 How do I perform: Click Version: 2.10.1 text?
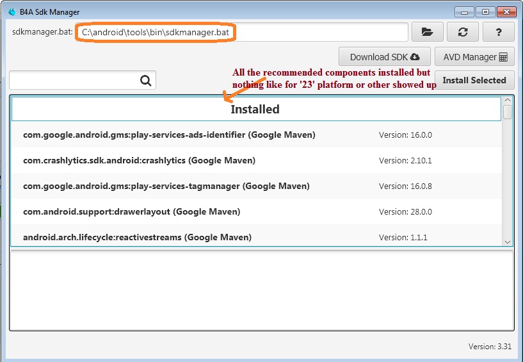tap(405, 161)
